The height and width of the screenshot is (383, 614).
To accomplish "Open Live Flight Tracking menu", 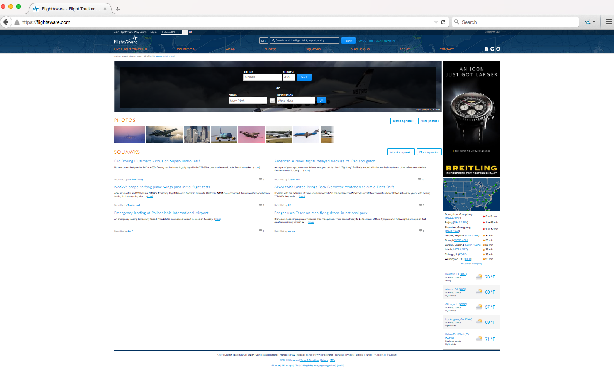I will pyautogui.click(x=131, y=49).
